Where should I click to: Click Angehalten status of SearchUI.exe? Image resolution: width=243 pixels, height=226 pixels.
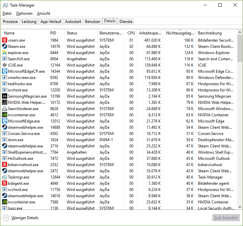tap(77, 59)
